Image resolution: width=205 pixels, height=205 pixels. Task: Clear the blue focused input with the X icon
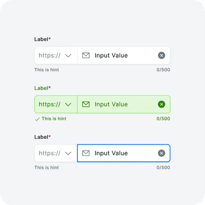point(161,153)
